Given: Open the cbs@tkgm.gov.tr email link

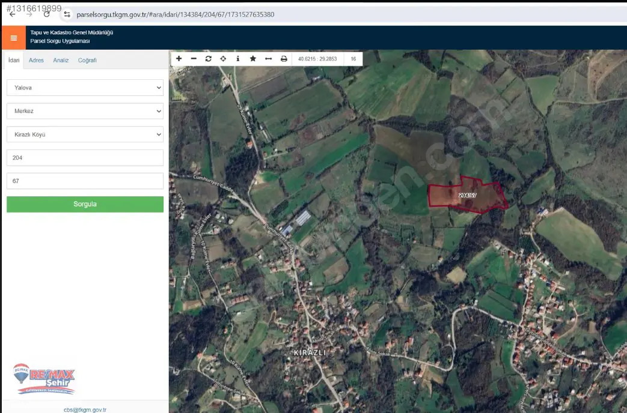Looking at the screenshot, I should click(85, 409).
